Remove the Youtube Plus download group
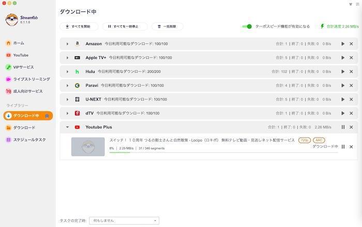The height and width of the screenshot is (227, 362). click(x=351, y=127)
